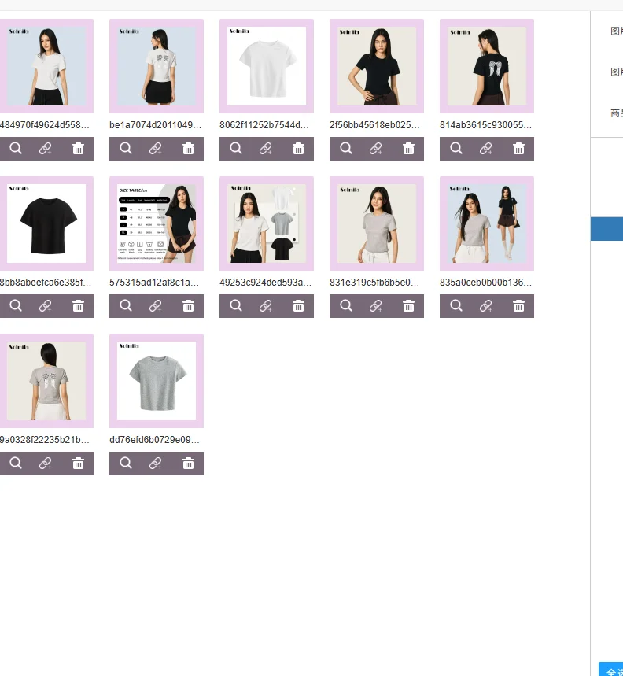This screenshot has height=676, width=623.
Task: Copy link for image 484970f49624d558
Action: click(x=46, y=149)
